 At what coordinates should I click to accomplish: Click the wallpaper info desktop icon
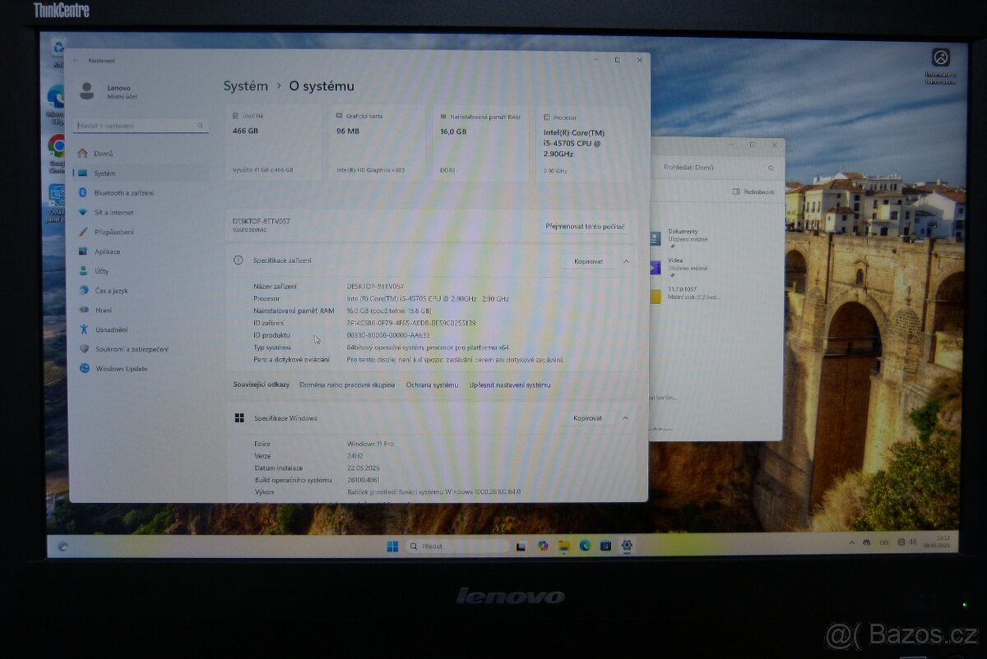(x=940, y=66)
